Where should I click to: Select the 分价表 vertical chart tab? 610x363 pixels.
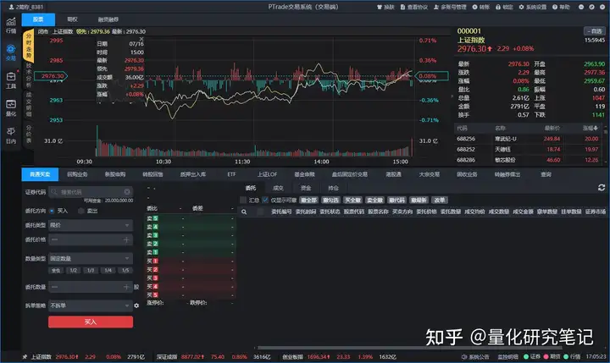pos(29,134)
